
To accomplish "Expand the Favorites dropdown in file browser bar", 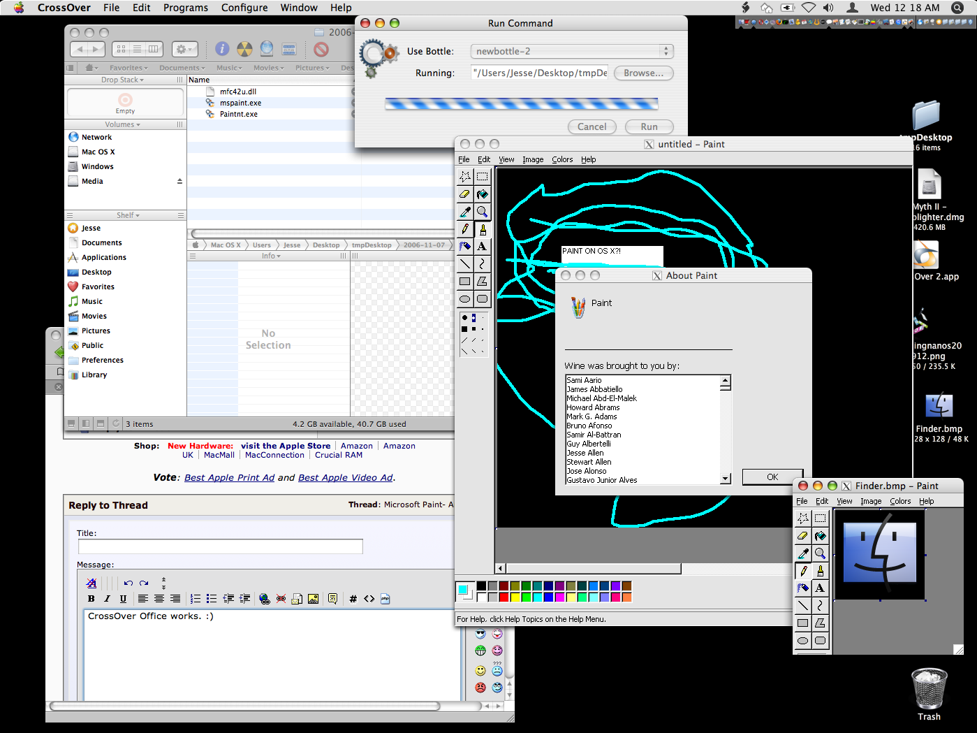I will pos(128,68).
